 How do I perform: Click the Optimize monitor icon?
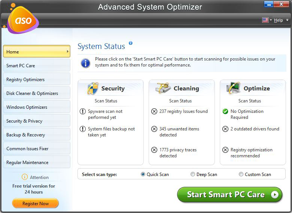[x=233, y=88]
